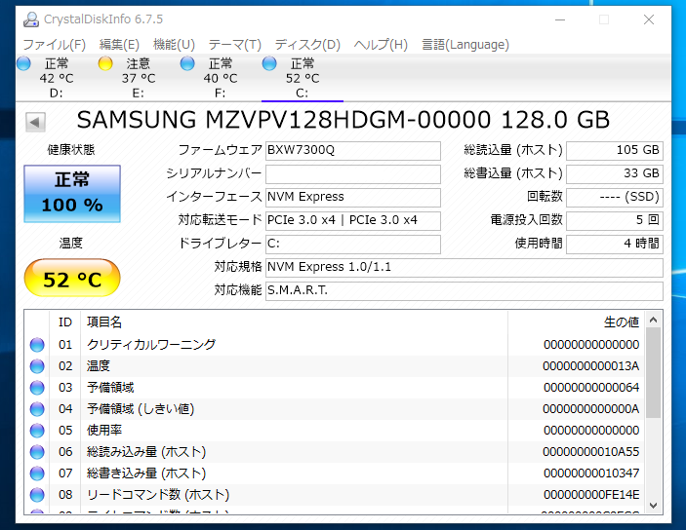Click status orb of row 08 リードコマンド数
The image size is (686, 530).
pos(37,495)
